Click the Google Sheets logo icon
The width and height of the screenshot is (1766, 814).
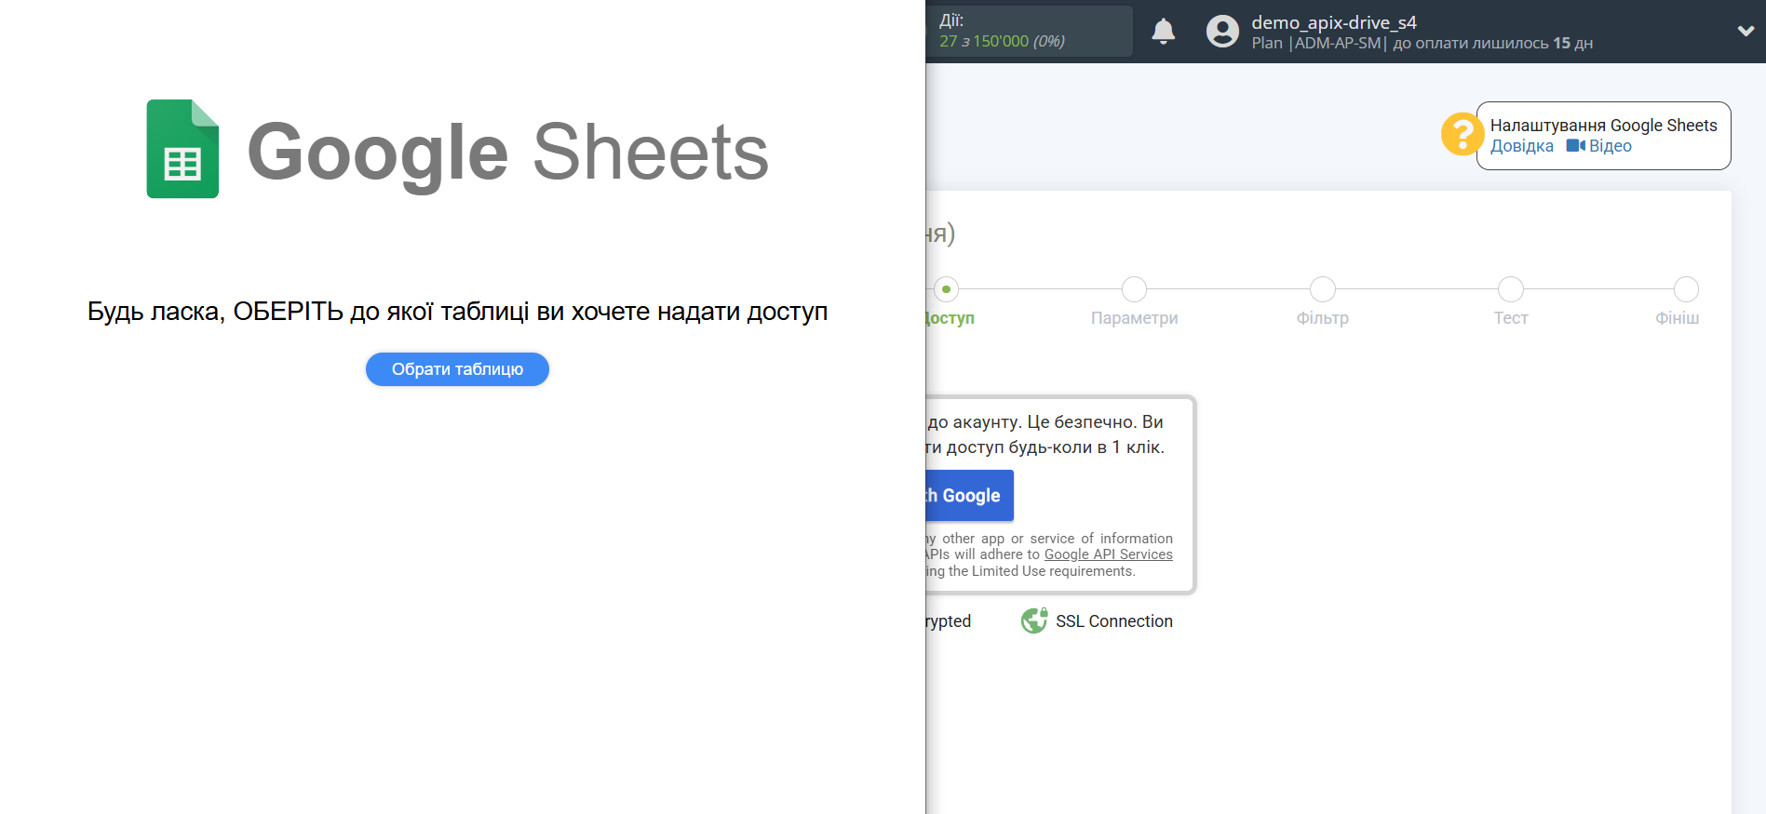click(x=182, y=149)
